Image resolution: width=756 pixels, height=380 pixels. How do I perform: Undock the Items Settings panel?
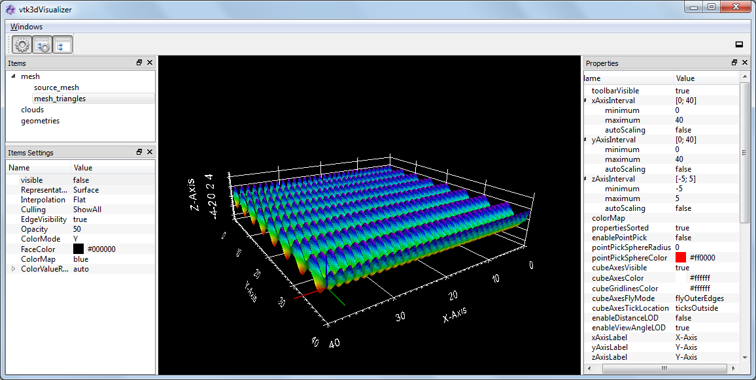click(x=139, y=152)
